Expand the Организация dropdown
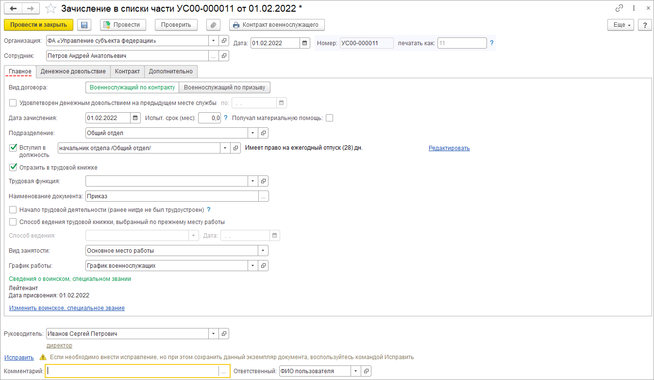Image resolution: width=654 pixels, height=380 pixels. [x=214, y=41]
